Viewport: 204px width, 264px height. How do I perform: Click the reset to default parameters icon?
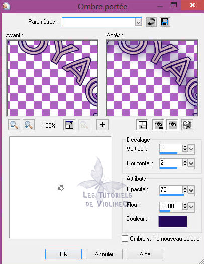pos(151,22)
